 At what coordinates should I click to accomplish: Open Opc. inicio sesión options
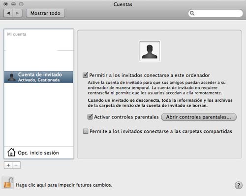[x=39, y=153]
